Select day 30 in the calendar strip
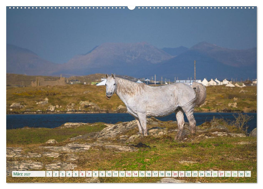Image resolution: width=263 pixels, height=189 pixels. click(241, 174)
